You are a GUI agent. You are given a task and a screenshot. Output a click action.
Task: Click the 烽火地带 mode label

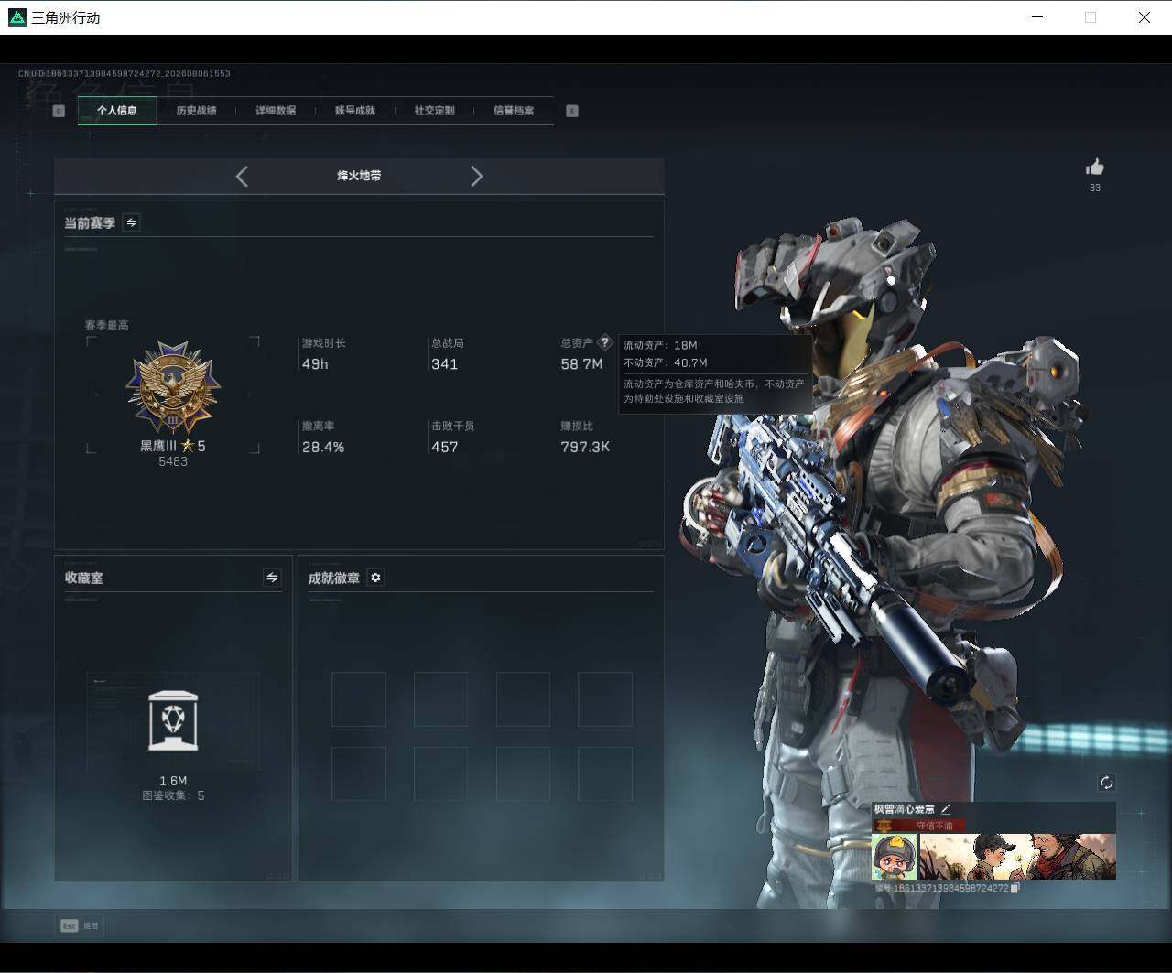tap(359, 176)
